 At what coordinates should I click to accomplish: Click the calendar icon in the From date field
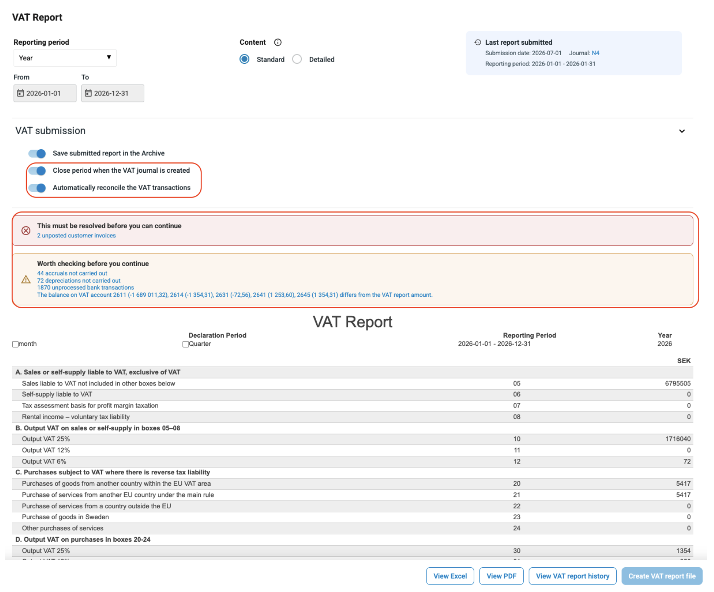20,93
